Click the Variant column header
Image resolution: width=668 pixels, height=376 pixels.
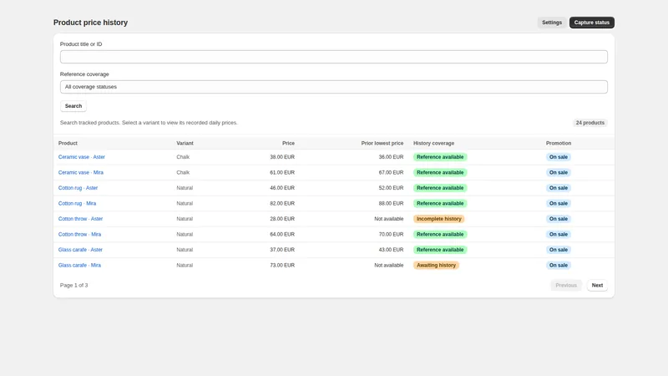click(x=185, y=143)
